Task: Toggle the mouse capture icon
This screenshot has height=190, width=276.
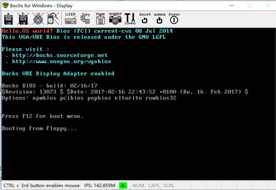Action: pyautogui.click(x=53, y=18)
